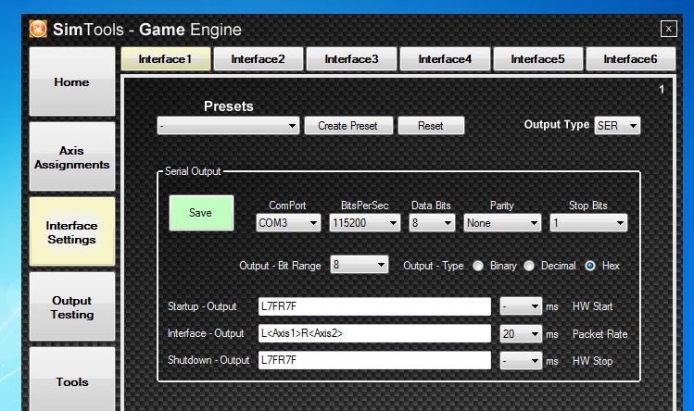Select the Hex output type radio

coord(590,266)
